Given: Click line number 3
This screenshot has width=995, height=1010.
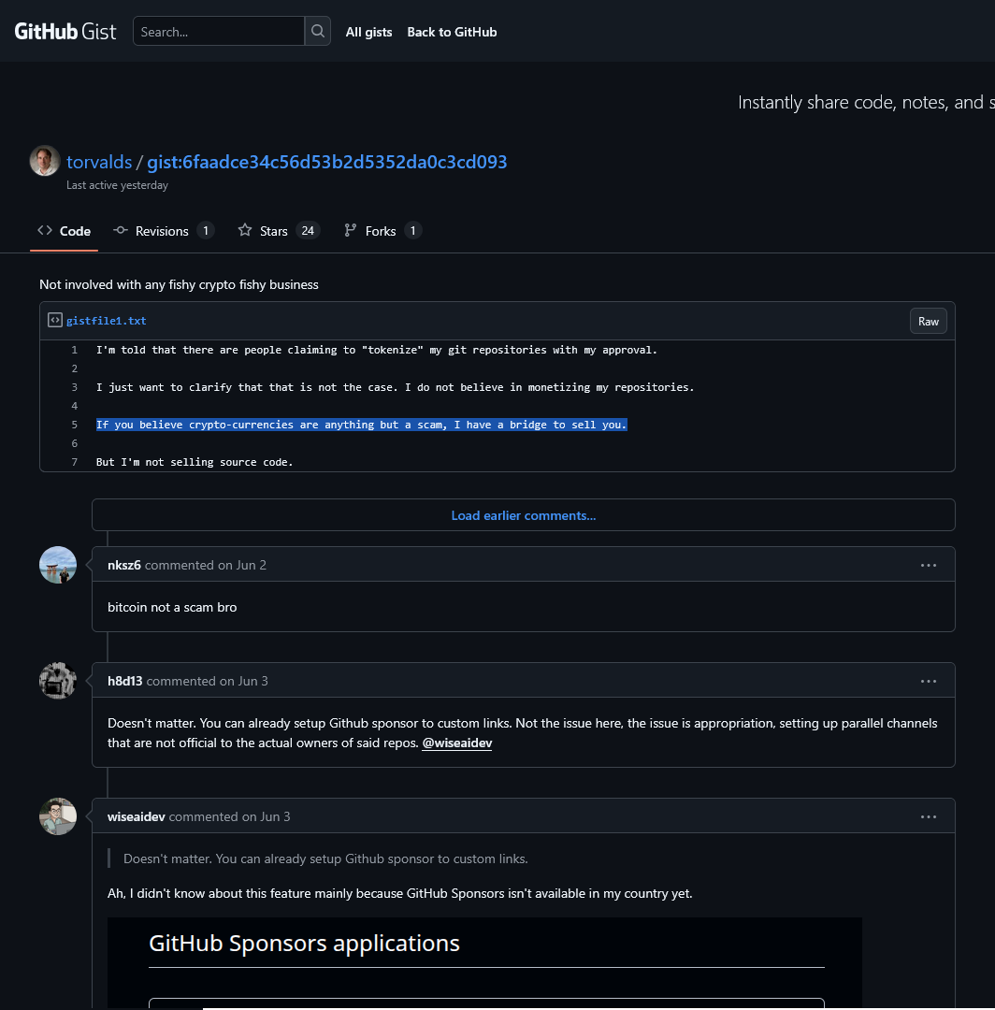Looking at the screenshot, I should [74, 387].
